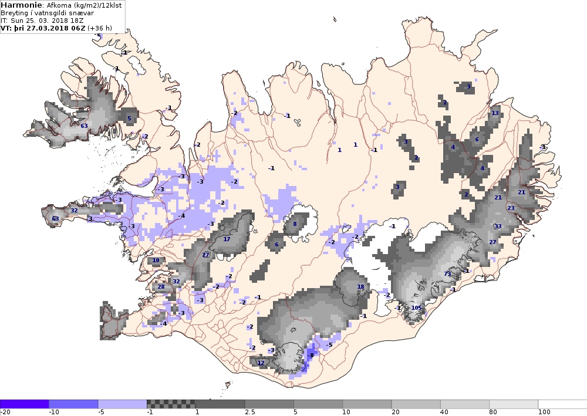Click the medium blue -10 to -5 legend swatch

(x=73, y=404)
